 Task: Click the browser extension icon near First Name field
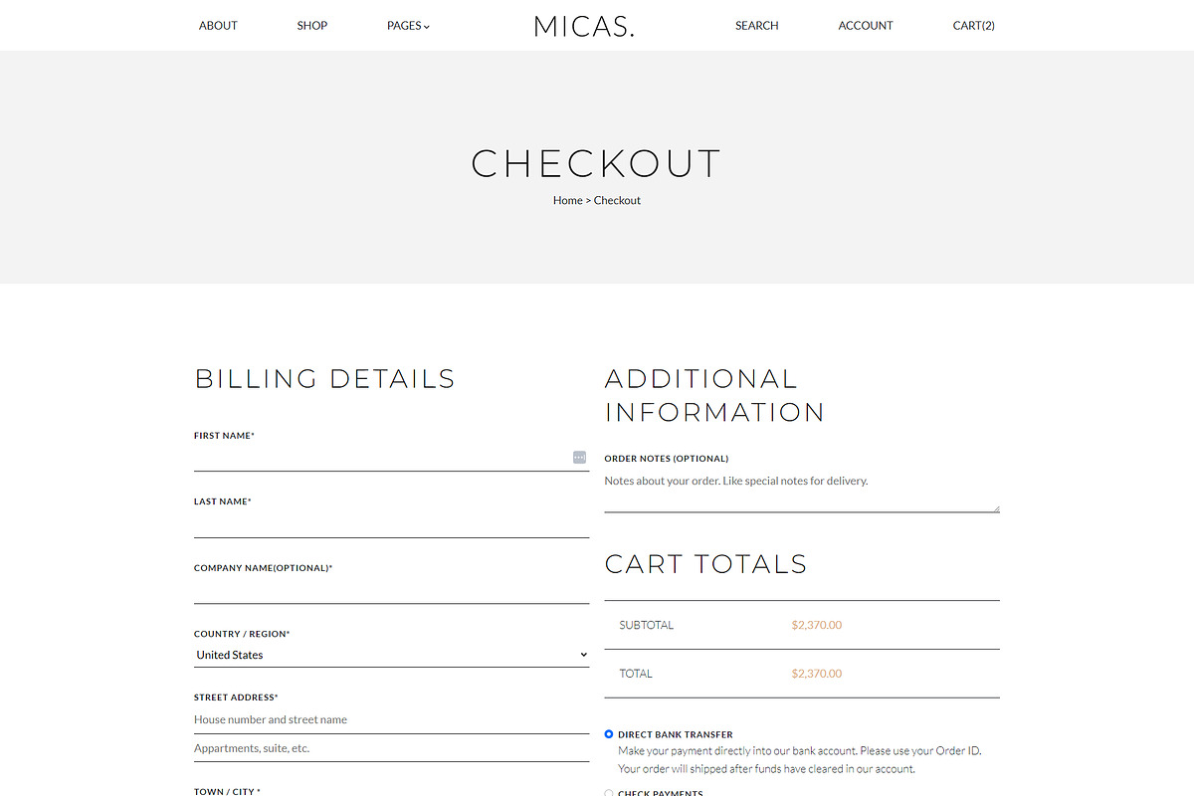pos(579,457)
